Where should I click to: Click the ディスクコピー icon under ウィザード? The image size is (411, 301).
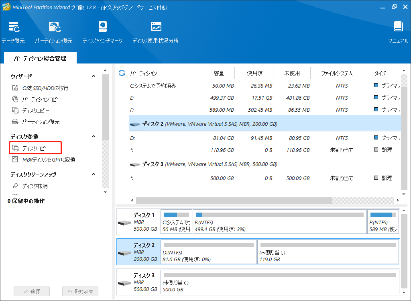coord(15,111)
